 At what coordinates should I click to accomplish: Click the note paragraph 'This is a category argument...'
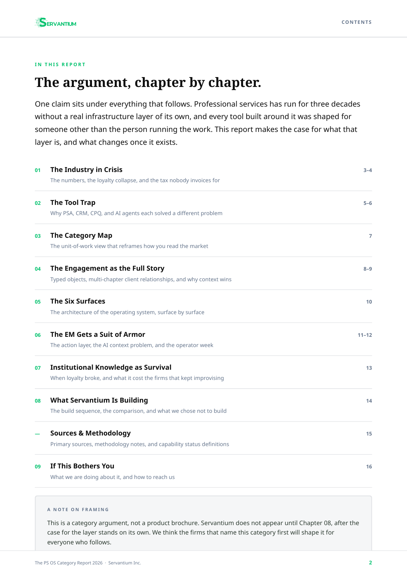tap(203, 533)
